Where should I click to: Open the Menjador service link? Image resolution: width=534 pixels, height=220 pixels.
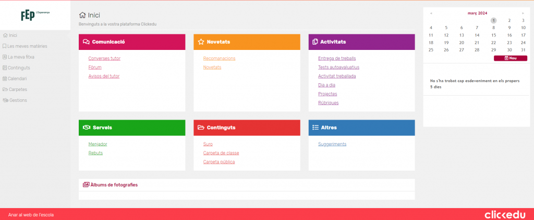98,144
